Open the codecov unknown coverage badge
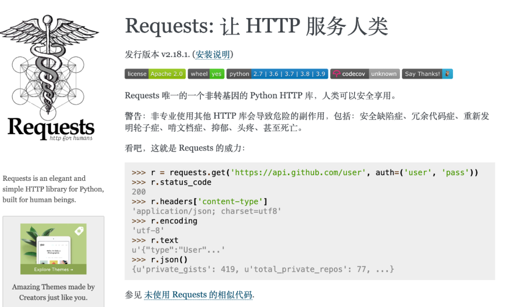This screenshot has height=307, width=514. coord(365,74)
